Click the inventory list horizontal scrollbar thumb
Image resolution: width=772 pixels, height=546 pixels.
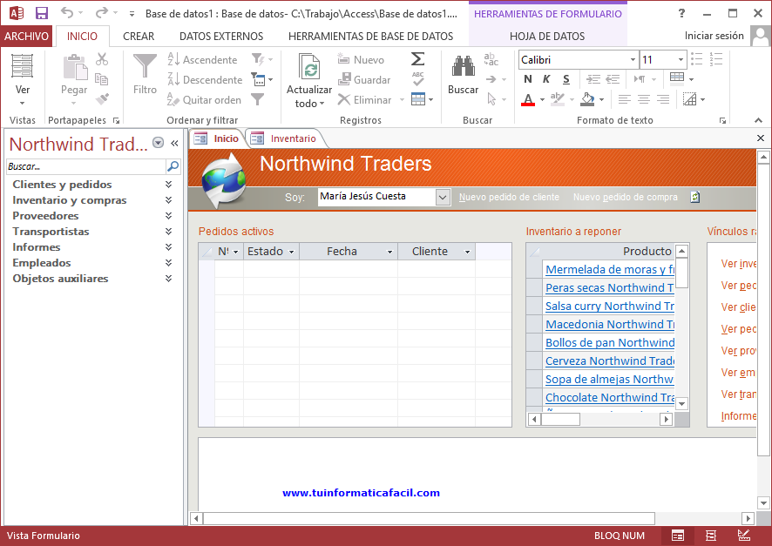coord(560,419)
